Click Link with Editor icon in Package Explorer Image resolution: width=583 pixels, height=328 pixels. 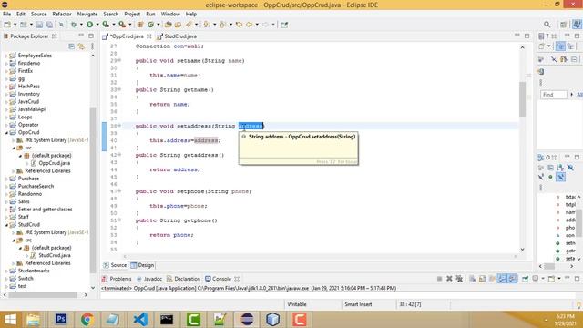(x=81, y=46)
